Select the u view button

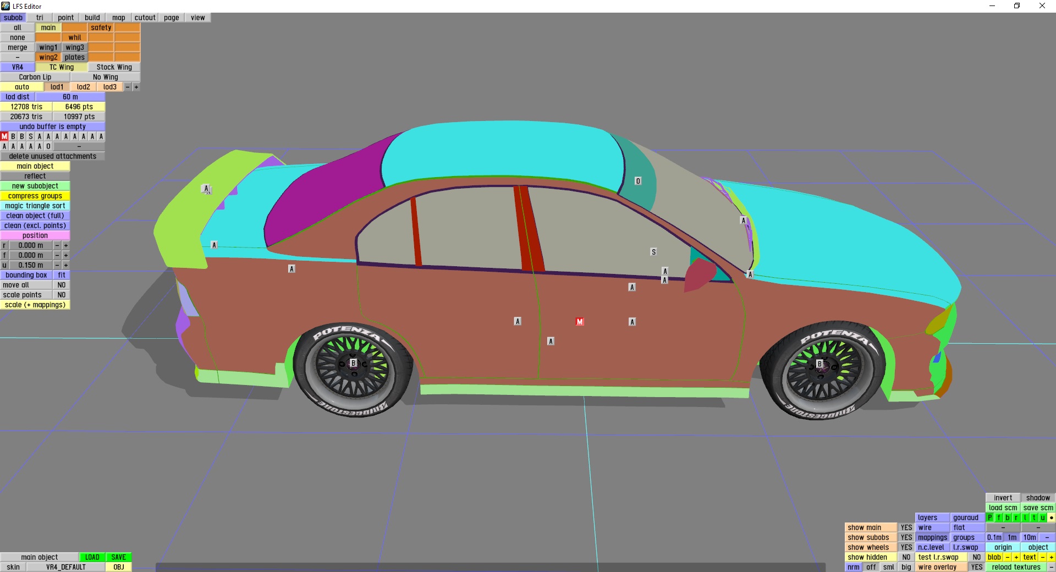(1043, 518)
